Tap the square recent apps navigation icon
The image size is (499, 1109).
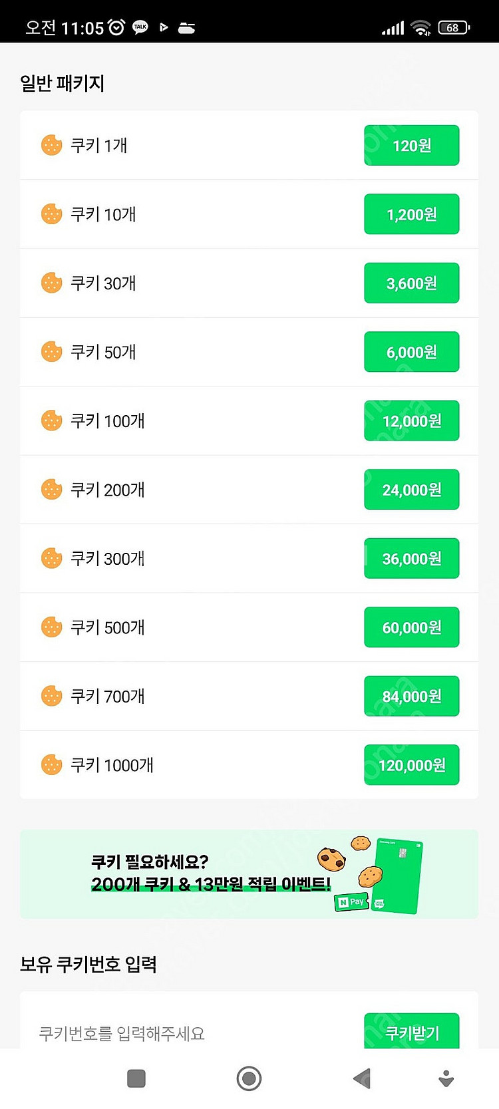click(x=136, y=1078)
